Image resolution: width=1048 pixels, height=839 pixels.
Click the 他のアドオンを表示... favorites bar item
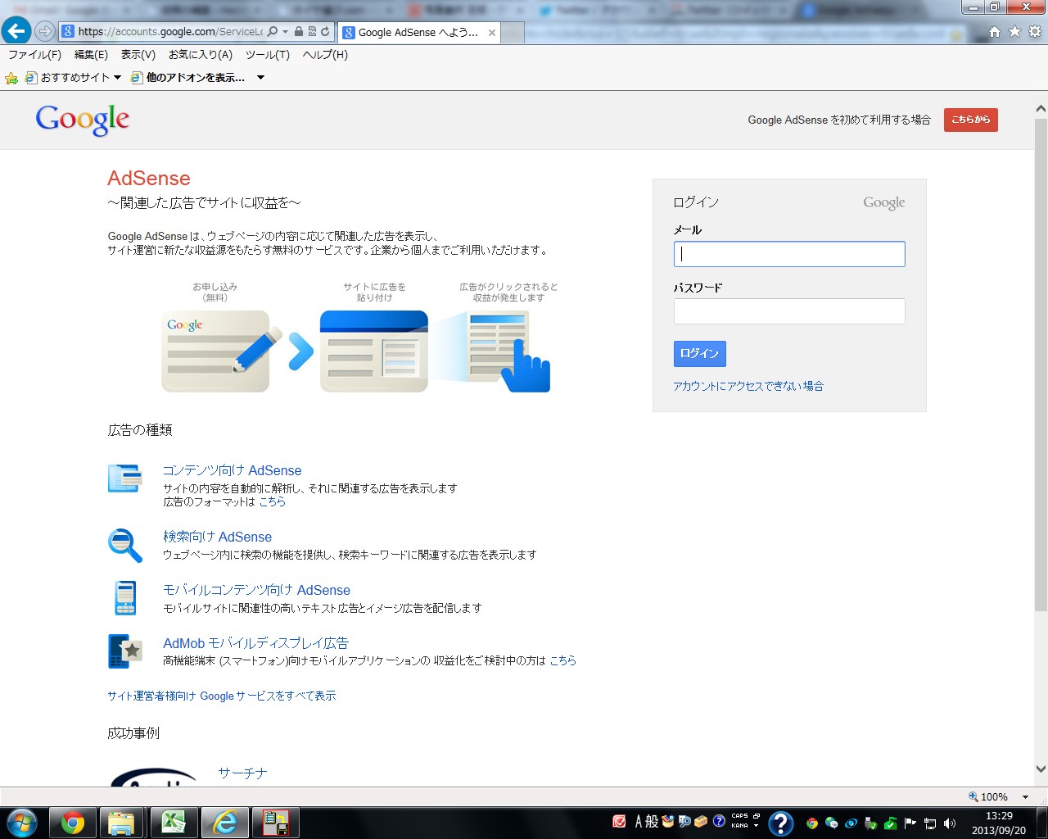[188, 78]
